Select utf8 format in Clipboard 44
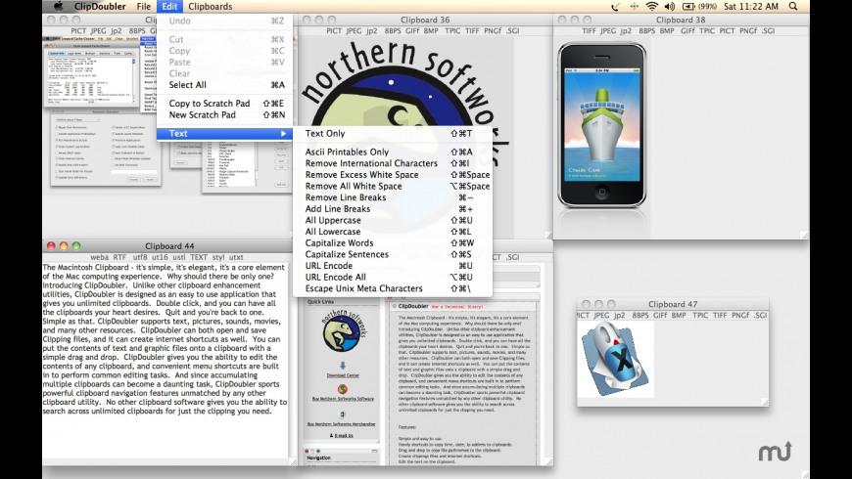 tap(140, 257)
